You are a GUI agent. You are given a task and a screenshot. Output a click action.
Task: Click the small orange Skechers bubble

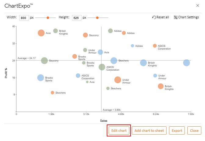(52, 93)
